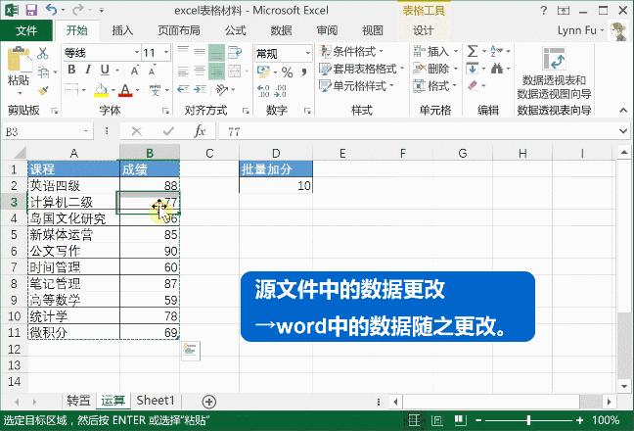Decrease font size with smaller A
This screenshot has height=431, width=634.
pos(152,71)
